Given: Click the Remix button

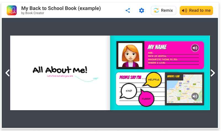Looking at the screenshot, I should 164,10.
